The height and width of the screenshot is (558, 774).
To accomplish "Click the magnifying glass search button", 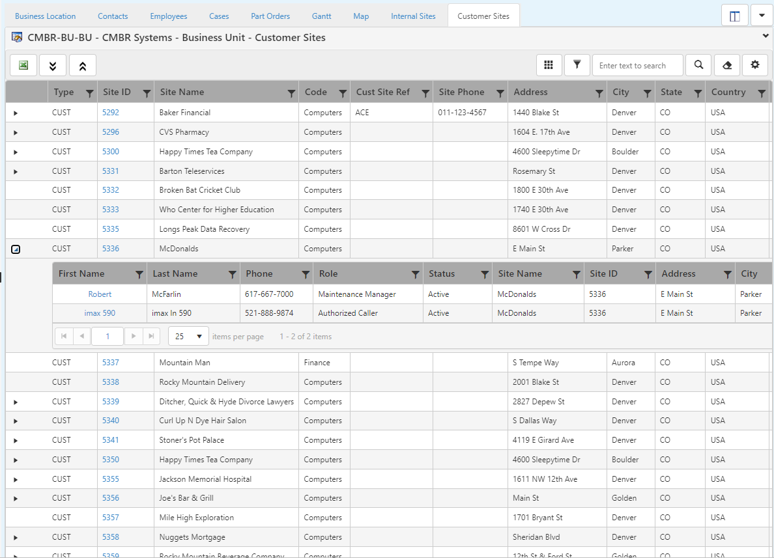I will 698,65.
